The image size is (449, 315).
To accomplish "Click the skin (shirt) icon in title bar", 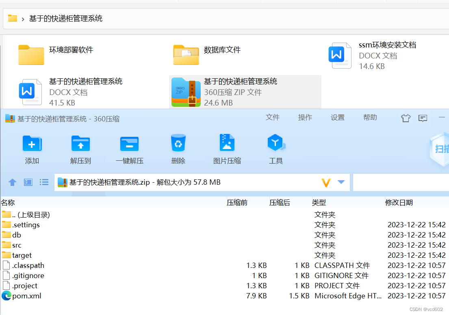I will click(406, 118).
